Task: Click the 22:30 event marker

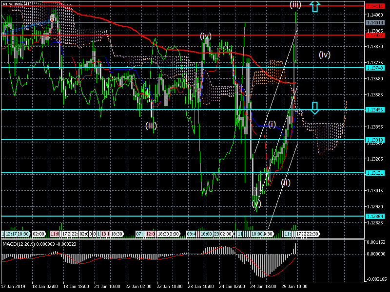Action: (x=312, y=234)
